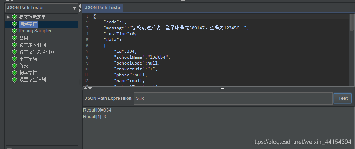
Task: Select the Debug Sampler result
Action: click(x=35, y=31)
